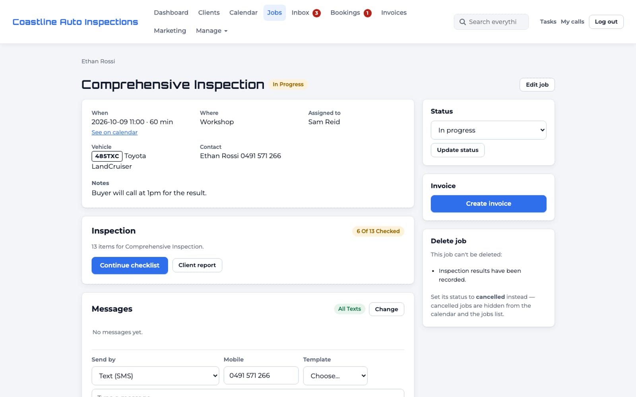Open the Send by Text (SMS) dropdown
The height and width of the screenshot is (397, 636).
click(x=155, y=376)
